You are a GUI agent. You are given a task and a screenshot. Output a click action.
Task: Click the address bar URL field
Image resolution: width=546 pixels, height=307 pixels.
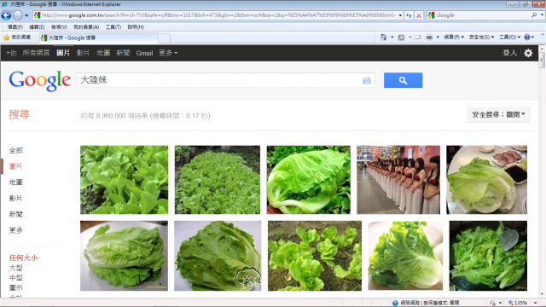(218, 15)
